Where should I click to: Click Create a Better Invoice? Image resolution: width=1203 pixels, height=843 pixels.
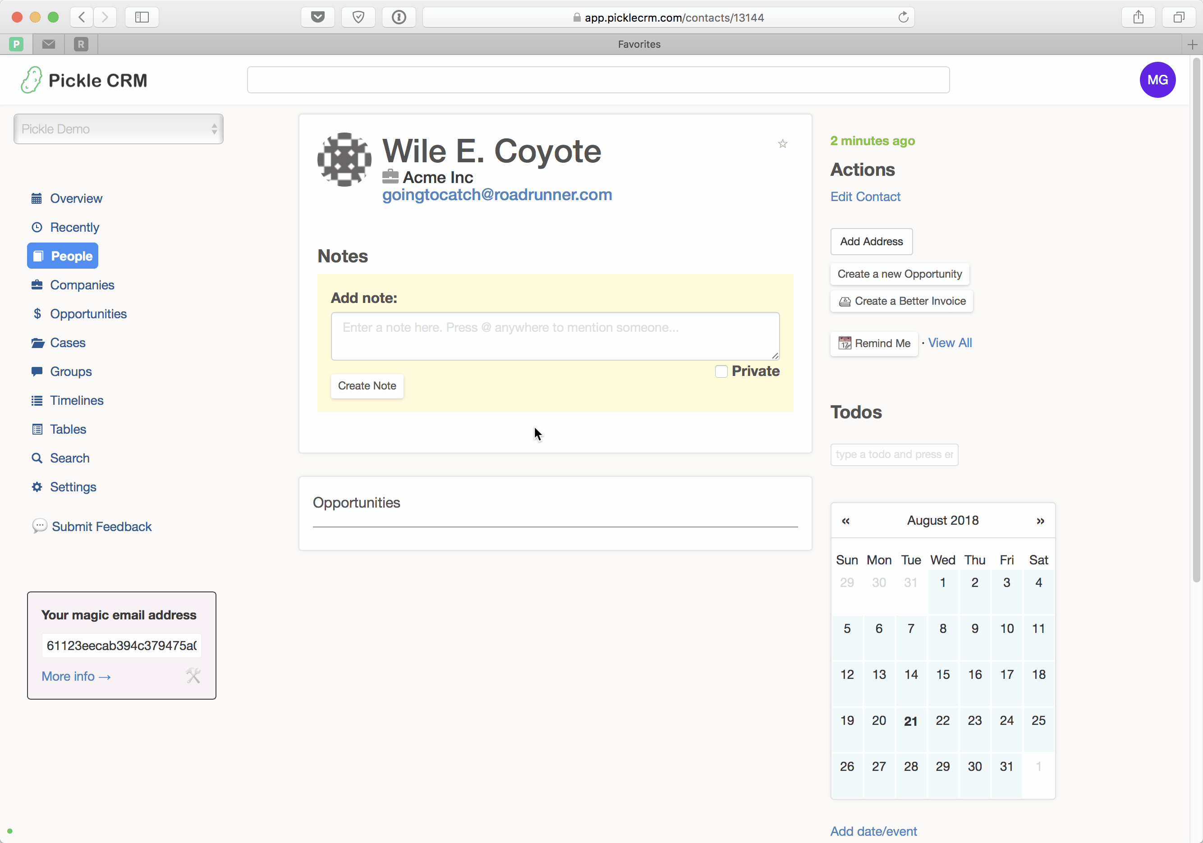(902, 301)
